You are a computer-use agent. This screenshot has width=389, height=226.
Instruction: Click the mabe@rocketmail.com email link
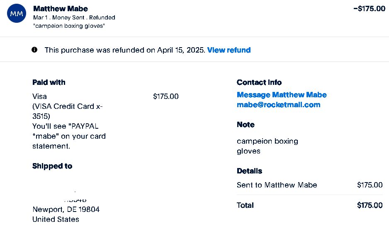click(278, 105)
